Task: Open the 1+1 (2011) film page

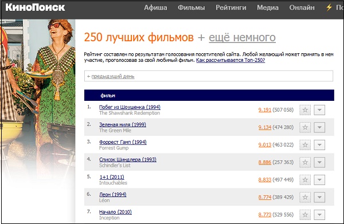Action: pyautogui.click(x=112, y=177)
